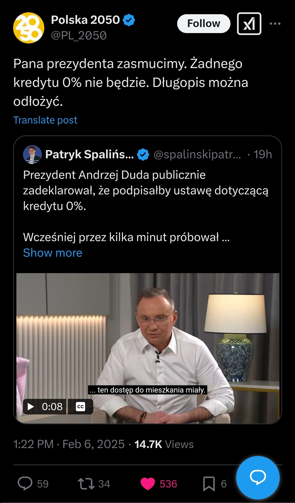
Task: Toggle the pink heart like
Action: tap(148, 483)
